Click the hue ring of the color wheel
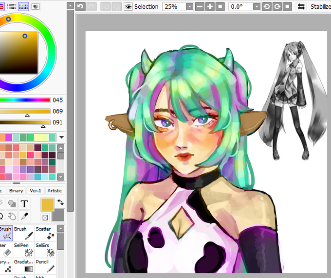331x278 pixels. click(x=52, y=53)
